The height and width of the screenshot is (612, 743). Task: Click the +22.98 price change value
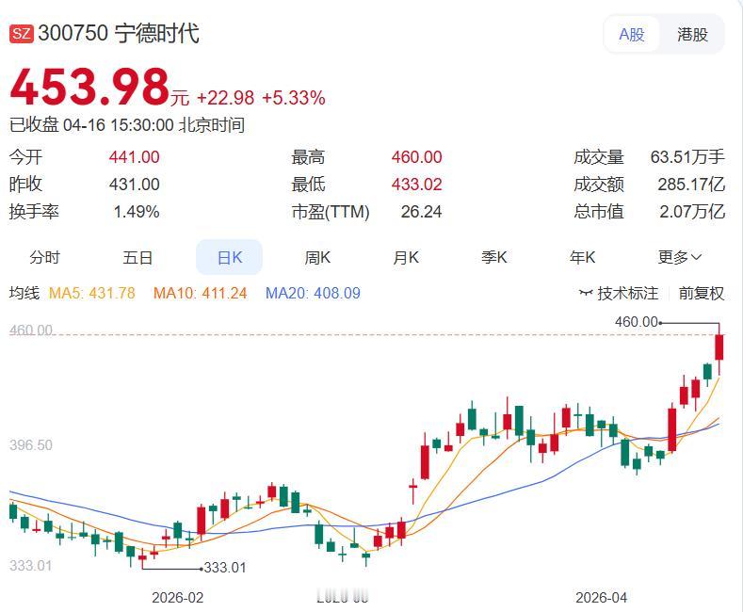tap(226, 98)
